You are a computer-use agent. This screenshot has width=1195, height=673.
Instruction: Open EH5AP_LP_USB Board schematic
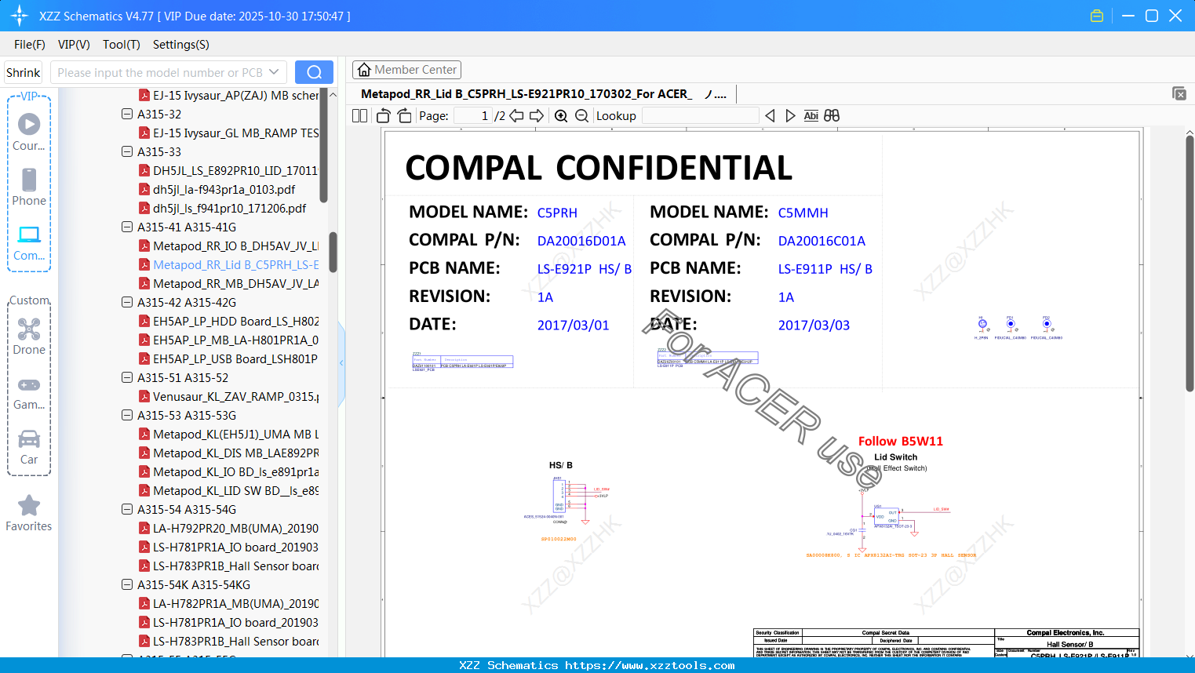pyautogui.click(x=228, y=359)
